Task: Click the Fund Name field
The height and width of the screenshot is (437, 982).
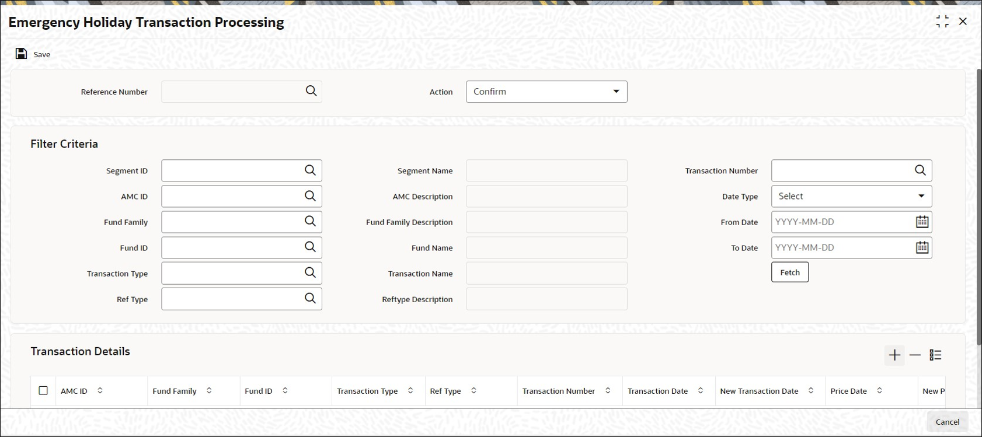Action: click(546, 247)
